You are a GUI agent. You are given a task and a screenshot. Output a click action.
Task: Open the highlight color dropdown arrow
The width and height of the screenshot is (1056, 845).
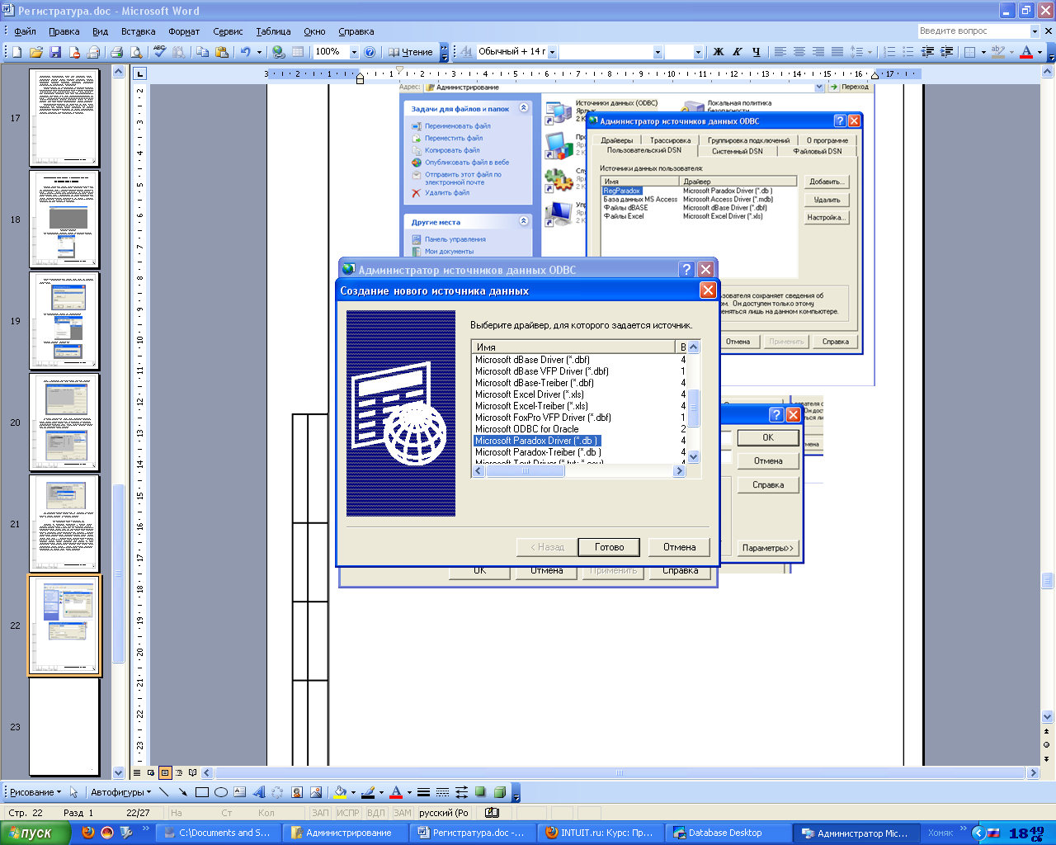tap(1011, 52)
